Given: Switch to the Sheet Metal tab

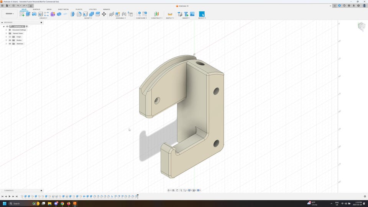Looking at the screenshot, I should point(63,9).
